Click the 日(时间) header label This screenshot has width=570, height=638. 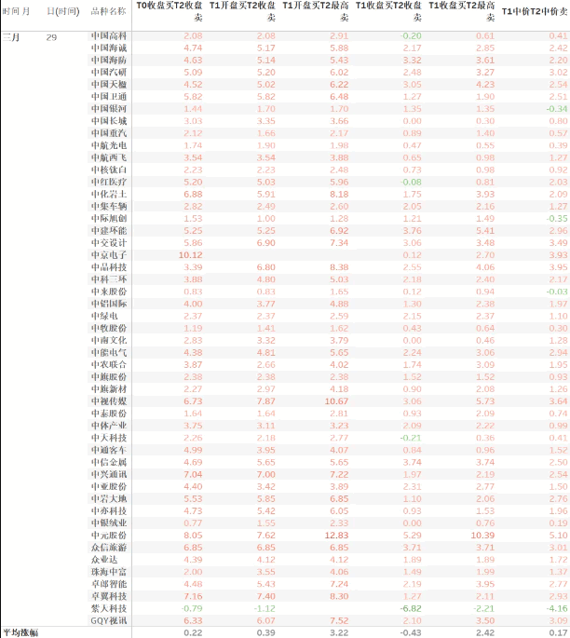63,11
